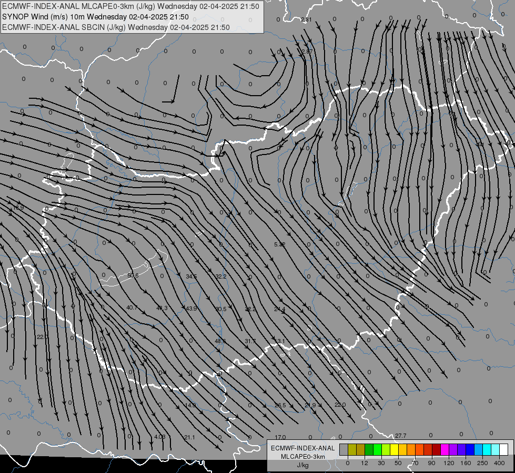This screenshot has height=473, width=515.
Task: Click the legend text MLCAPE0-3km
Action: pos(303,457)
